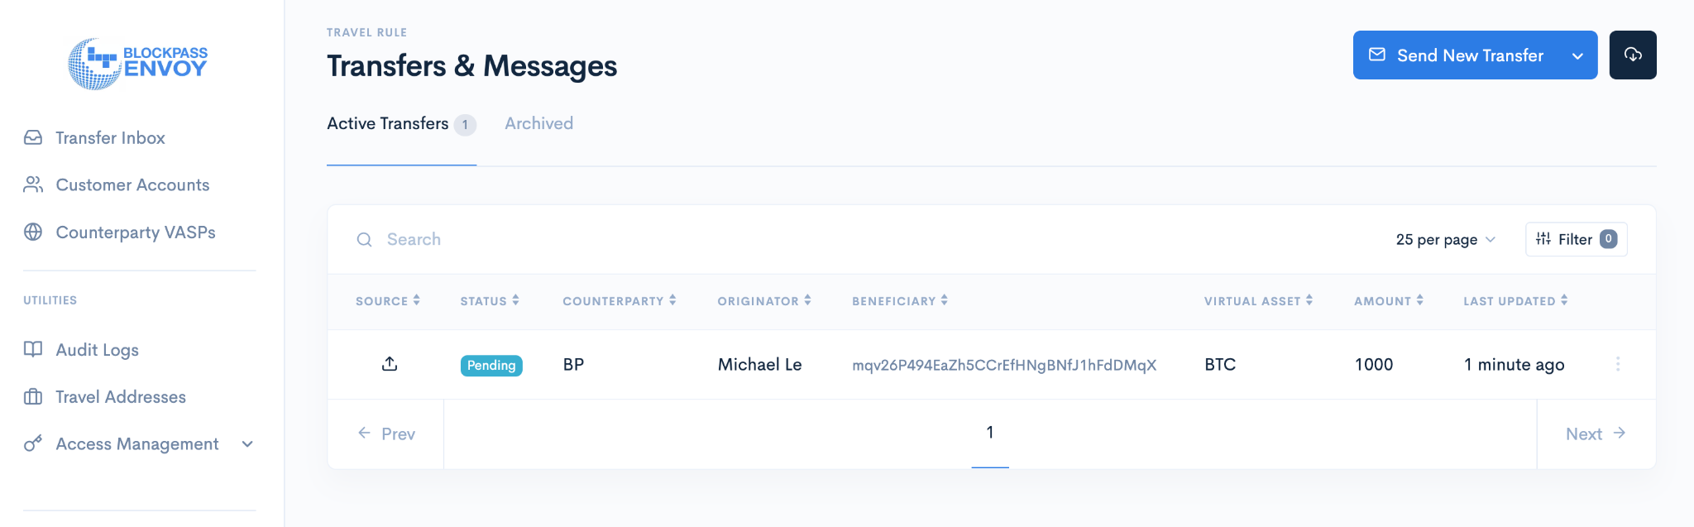Click the Transfer Inbox tray icon

(x=33, y=137)
